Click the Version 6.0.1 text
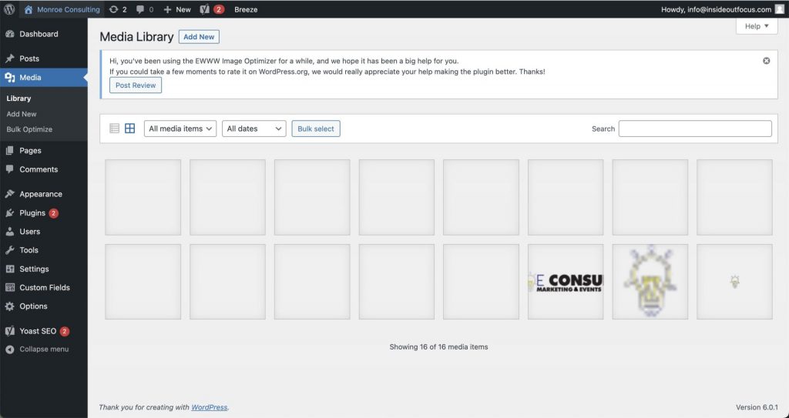The width and height of the screenshot is (789, 418). point(757,407)
